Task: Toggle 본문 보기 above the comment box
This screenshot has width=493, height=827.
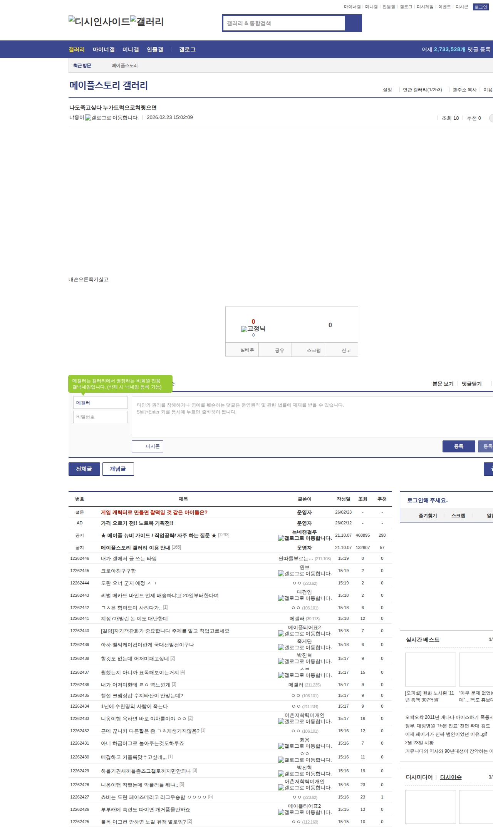Action: (x=443, y=384)
